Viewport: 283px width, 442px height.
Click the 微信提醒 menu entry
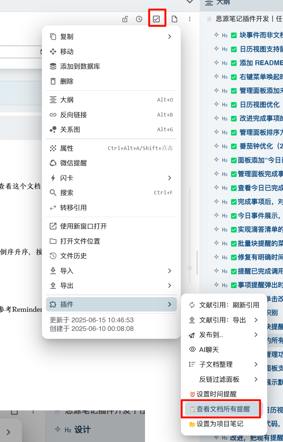click(73, 163)
